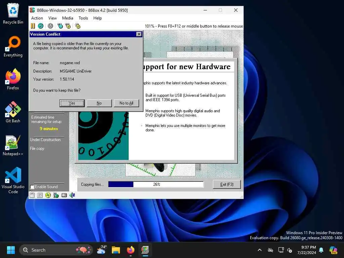The image size is (344, 258).
Task: Click the Copying files progress bar
Action: coord(156,184)
